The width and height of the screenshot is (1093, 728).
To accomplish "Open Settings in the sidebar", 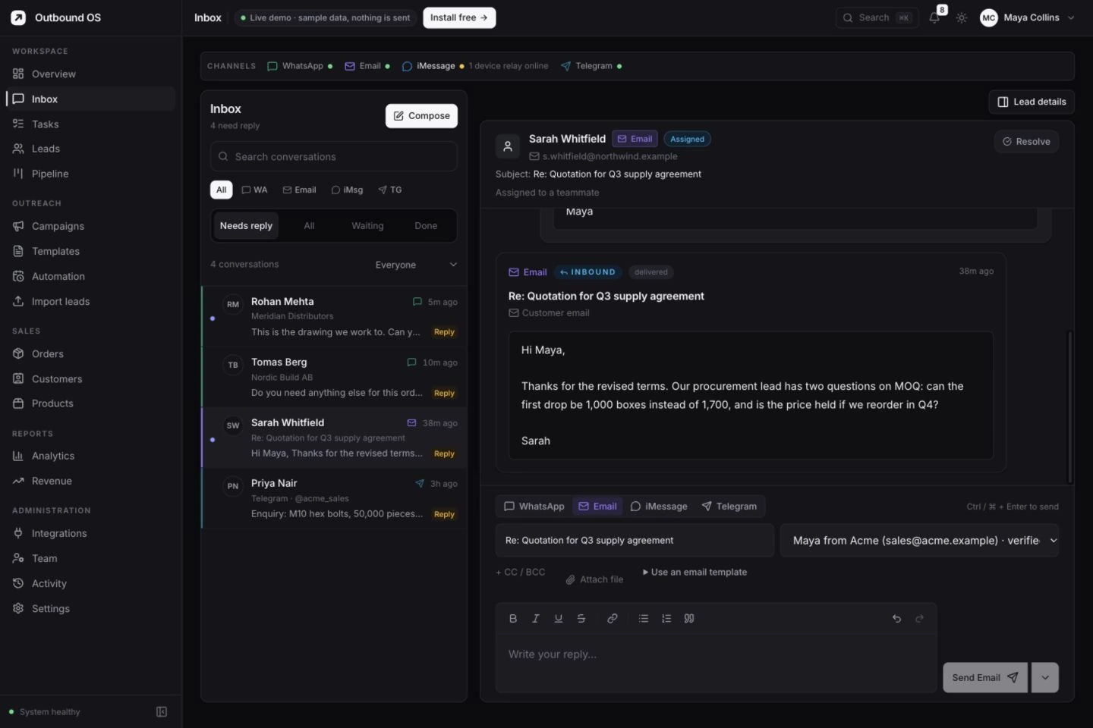I will (x=90, y=608).
